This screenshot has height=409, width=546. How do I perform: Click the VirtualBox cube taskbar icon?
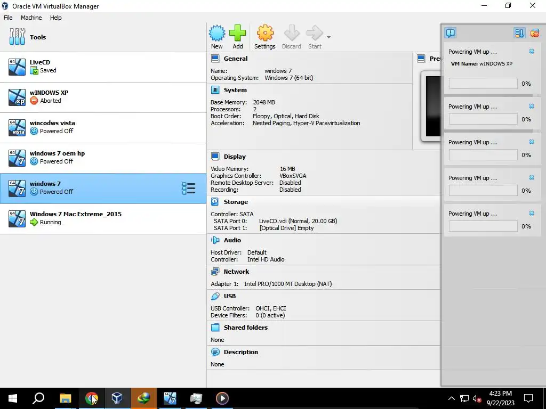117,398
